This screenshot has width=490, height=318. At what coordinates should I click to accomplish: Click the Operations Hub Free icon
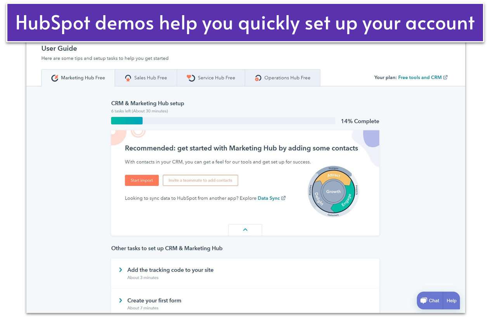coord(258,78)
